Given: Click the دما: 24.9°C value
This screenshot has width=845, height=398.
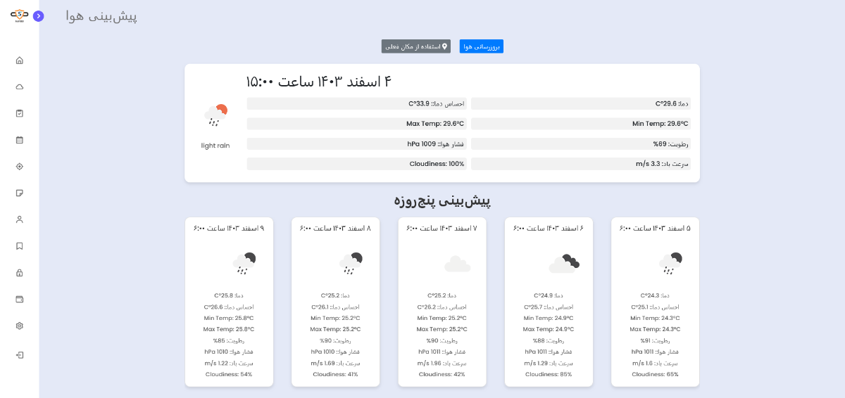Looking at the screenshot, I should [x=549, y=295].
